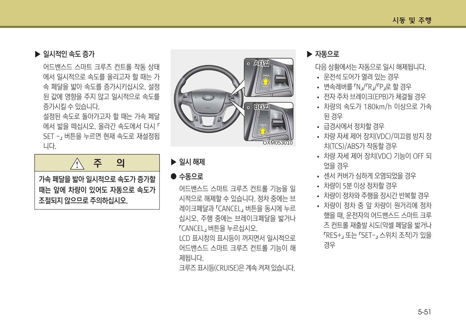Click the line 'LCD 표시창의 표시등이 꺼지면서'

click(237, 238)
